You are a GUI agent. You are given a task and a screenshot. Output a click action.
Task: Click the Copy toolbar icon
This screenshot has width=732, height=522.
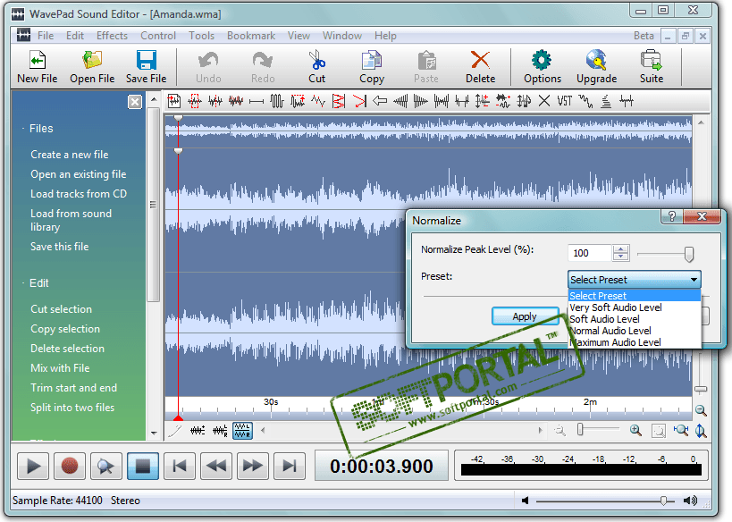(372, 60)
